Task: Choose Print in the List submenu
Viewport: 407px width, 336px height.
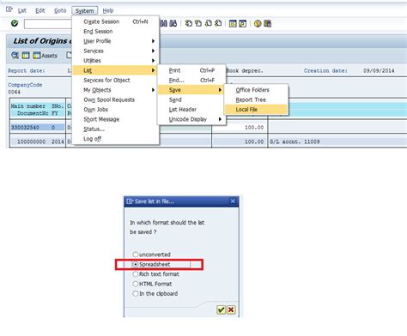Action: [191, 70]
